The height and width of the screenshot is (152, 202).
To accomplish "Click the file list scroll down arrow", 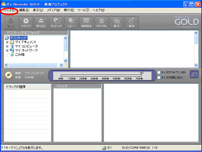I will (196, 65).
